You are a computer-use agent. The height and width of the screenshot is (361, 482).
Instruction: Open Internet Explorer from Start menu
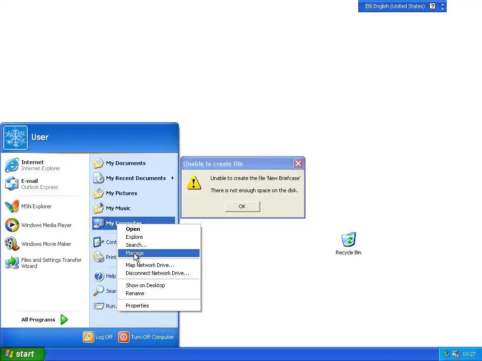click(12, 165)
